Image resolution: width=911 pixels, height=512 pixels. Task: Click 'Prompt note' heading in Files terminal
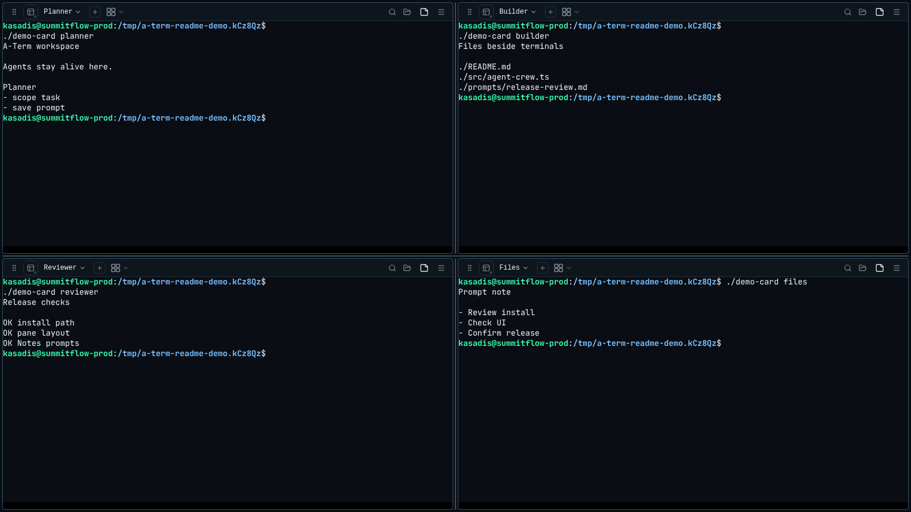pyautogui.click(x=485, y=292)
